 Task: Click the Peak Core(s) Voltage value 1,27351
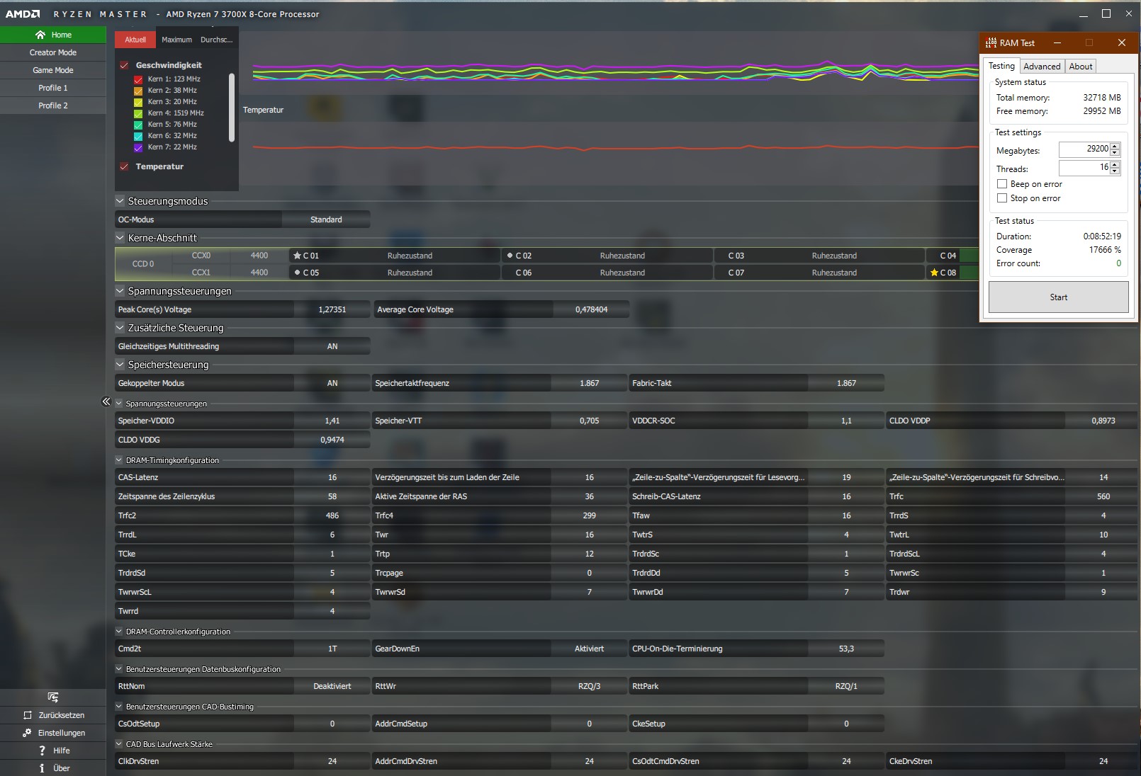(x=332, y=309)
